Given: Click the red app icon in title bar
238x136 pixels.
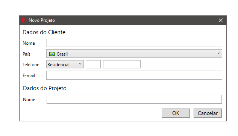Looking at the screenshot, I should tap(24, 20).
